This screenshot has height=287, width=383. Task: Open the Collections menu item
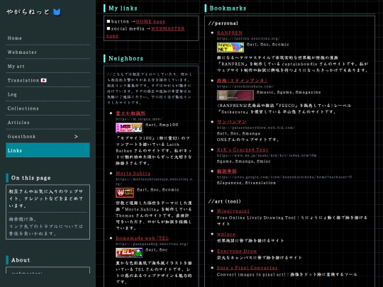(x=48, y=108)
